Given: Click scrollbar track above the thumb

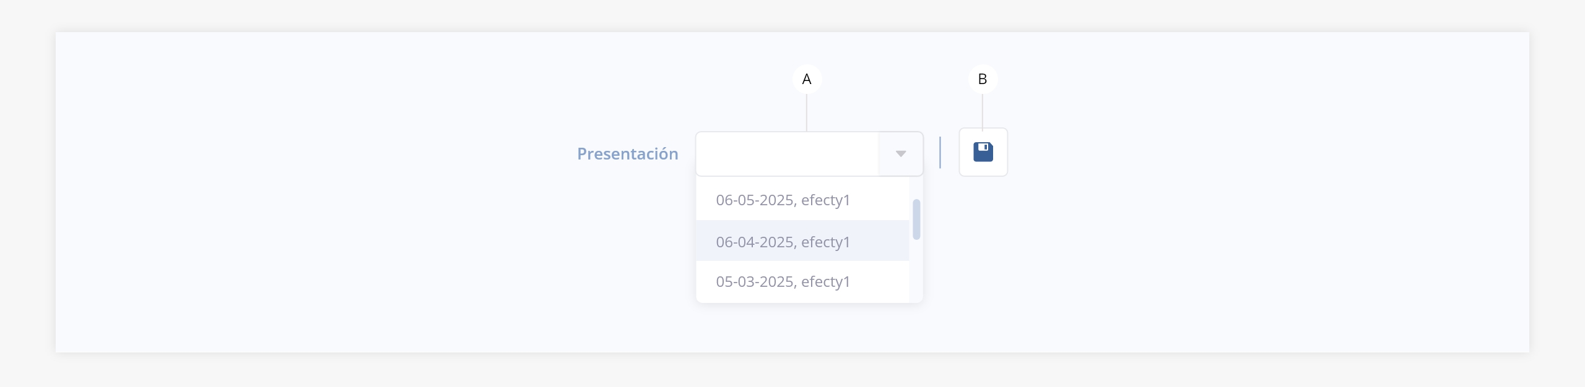Looking at the screenshot, I should point(916,188).
